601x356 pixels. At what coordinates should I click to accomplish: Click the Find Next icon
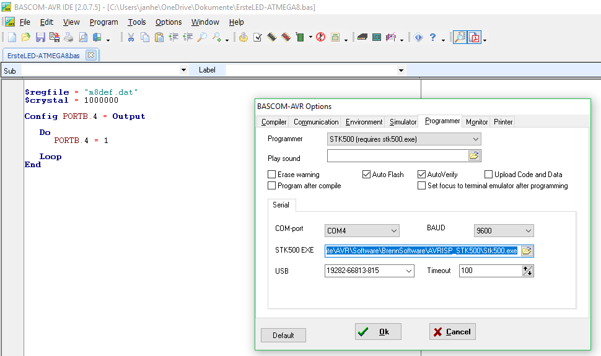point(217,37)
